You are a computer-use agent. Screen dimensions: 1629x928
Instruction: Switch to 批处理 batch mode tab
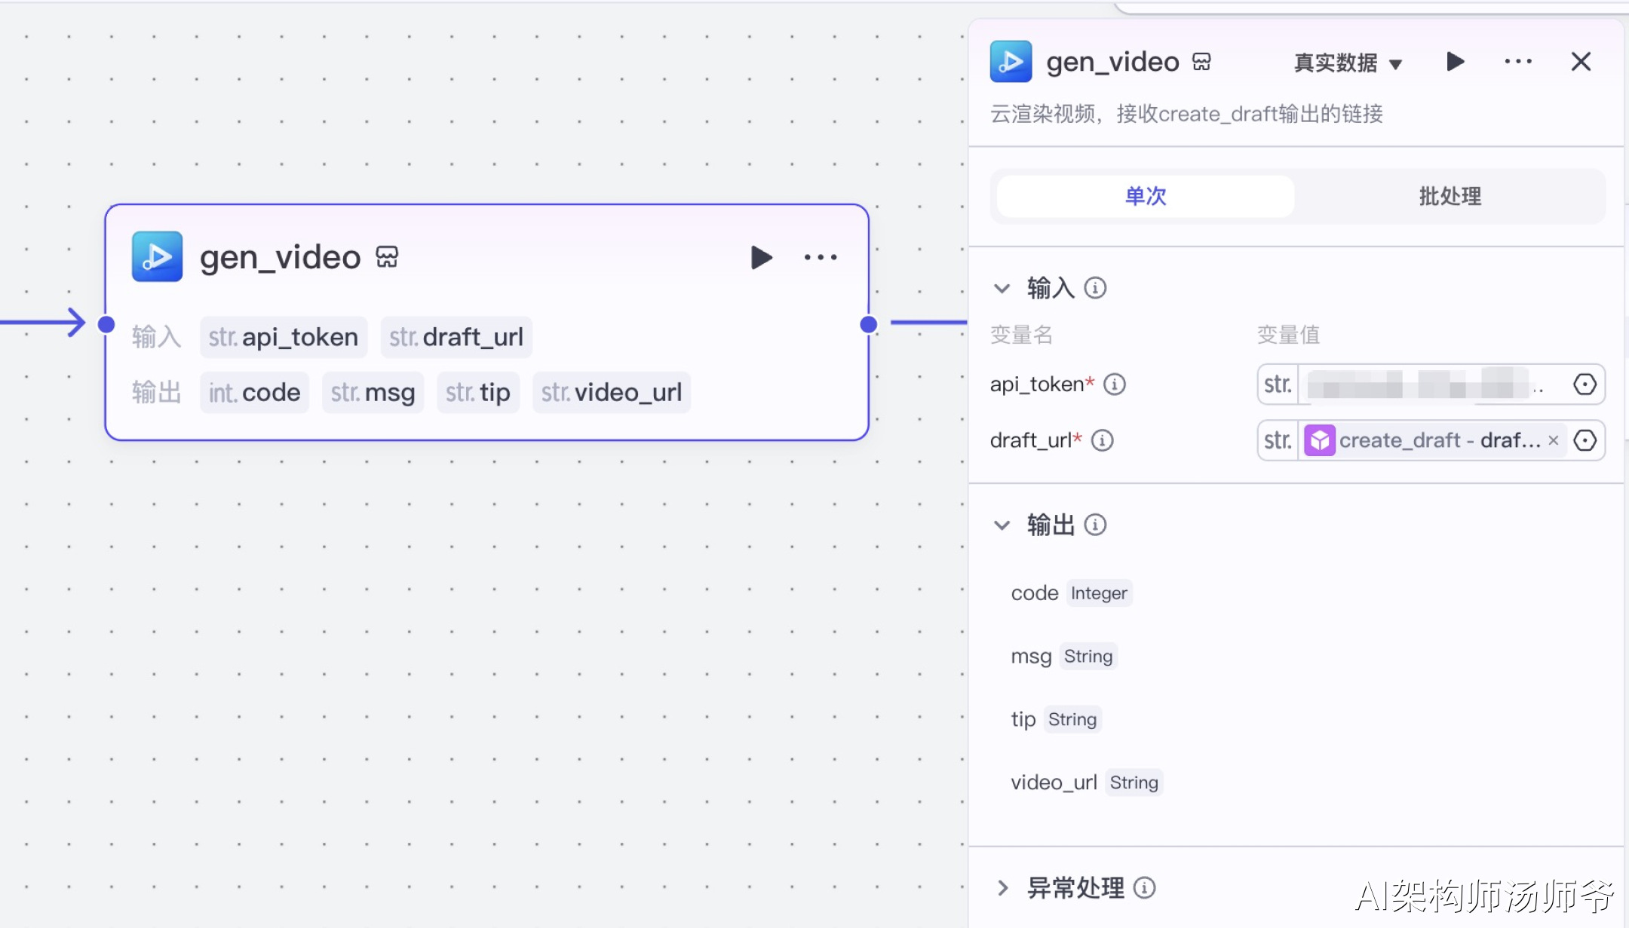pyautogui.click(x=1450, y=197)
